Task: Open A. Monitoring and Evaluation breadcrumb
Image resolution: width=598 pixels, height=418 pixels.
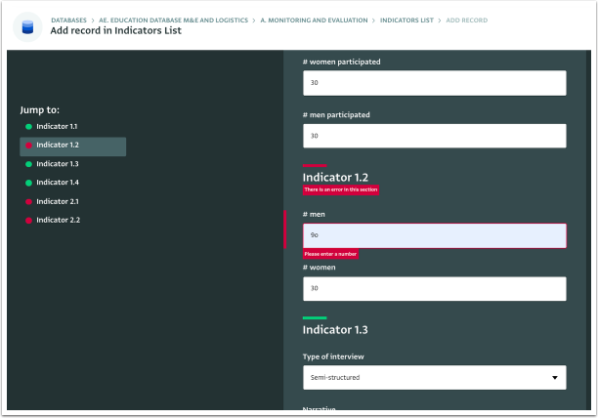Action: (x=314, y=21)
